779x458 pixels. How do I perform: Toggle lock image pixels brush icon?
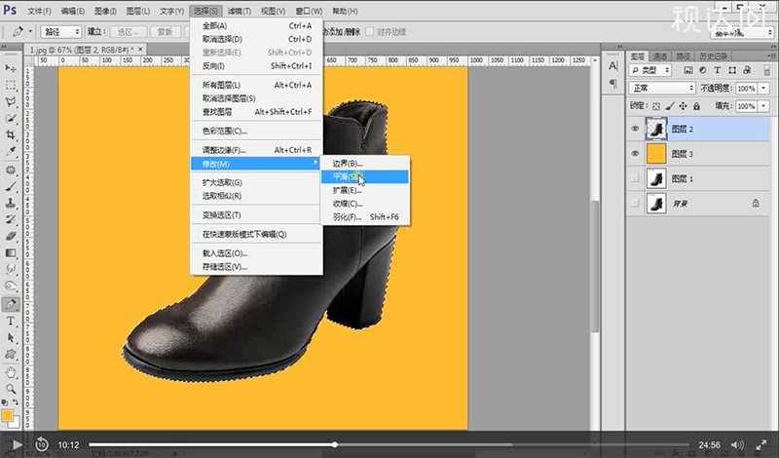[x=670, y=106]
